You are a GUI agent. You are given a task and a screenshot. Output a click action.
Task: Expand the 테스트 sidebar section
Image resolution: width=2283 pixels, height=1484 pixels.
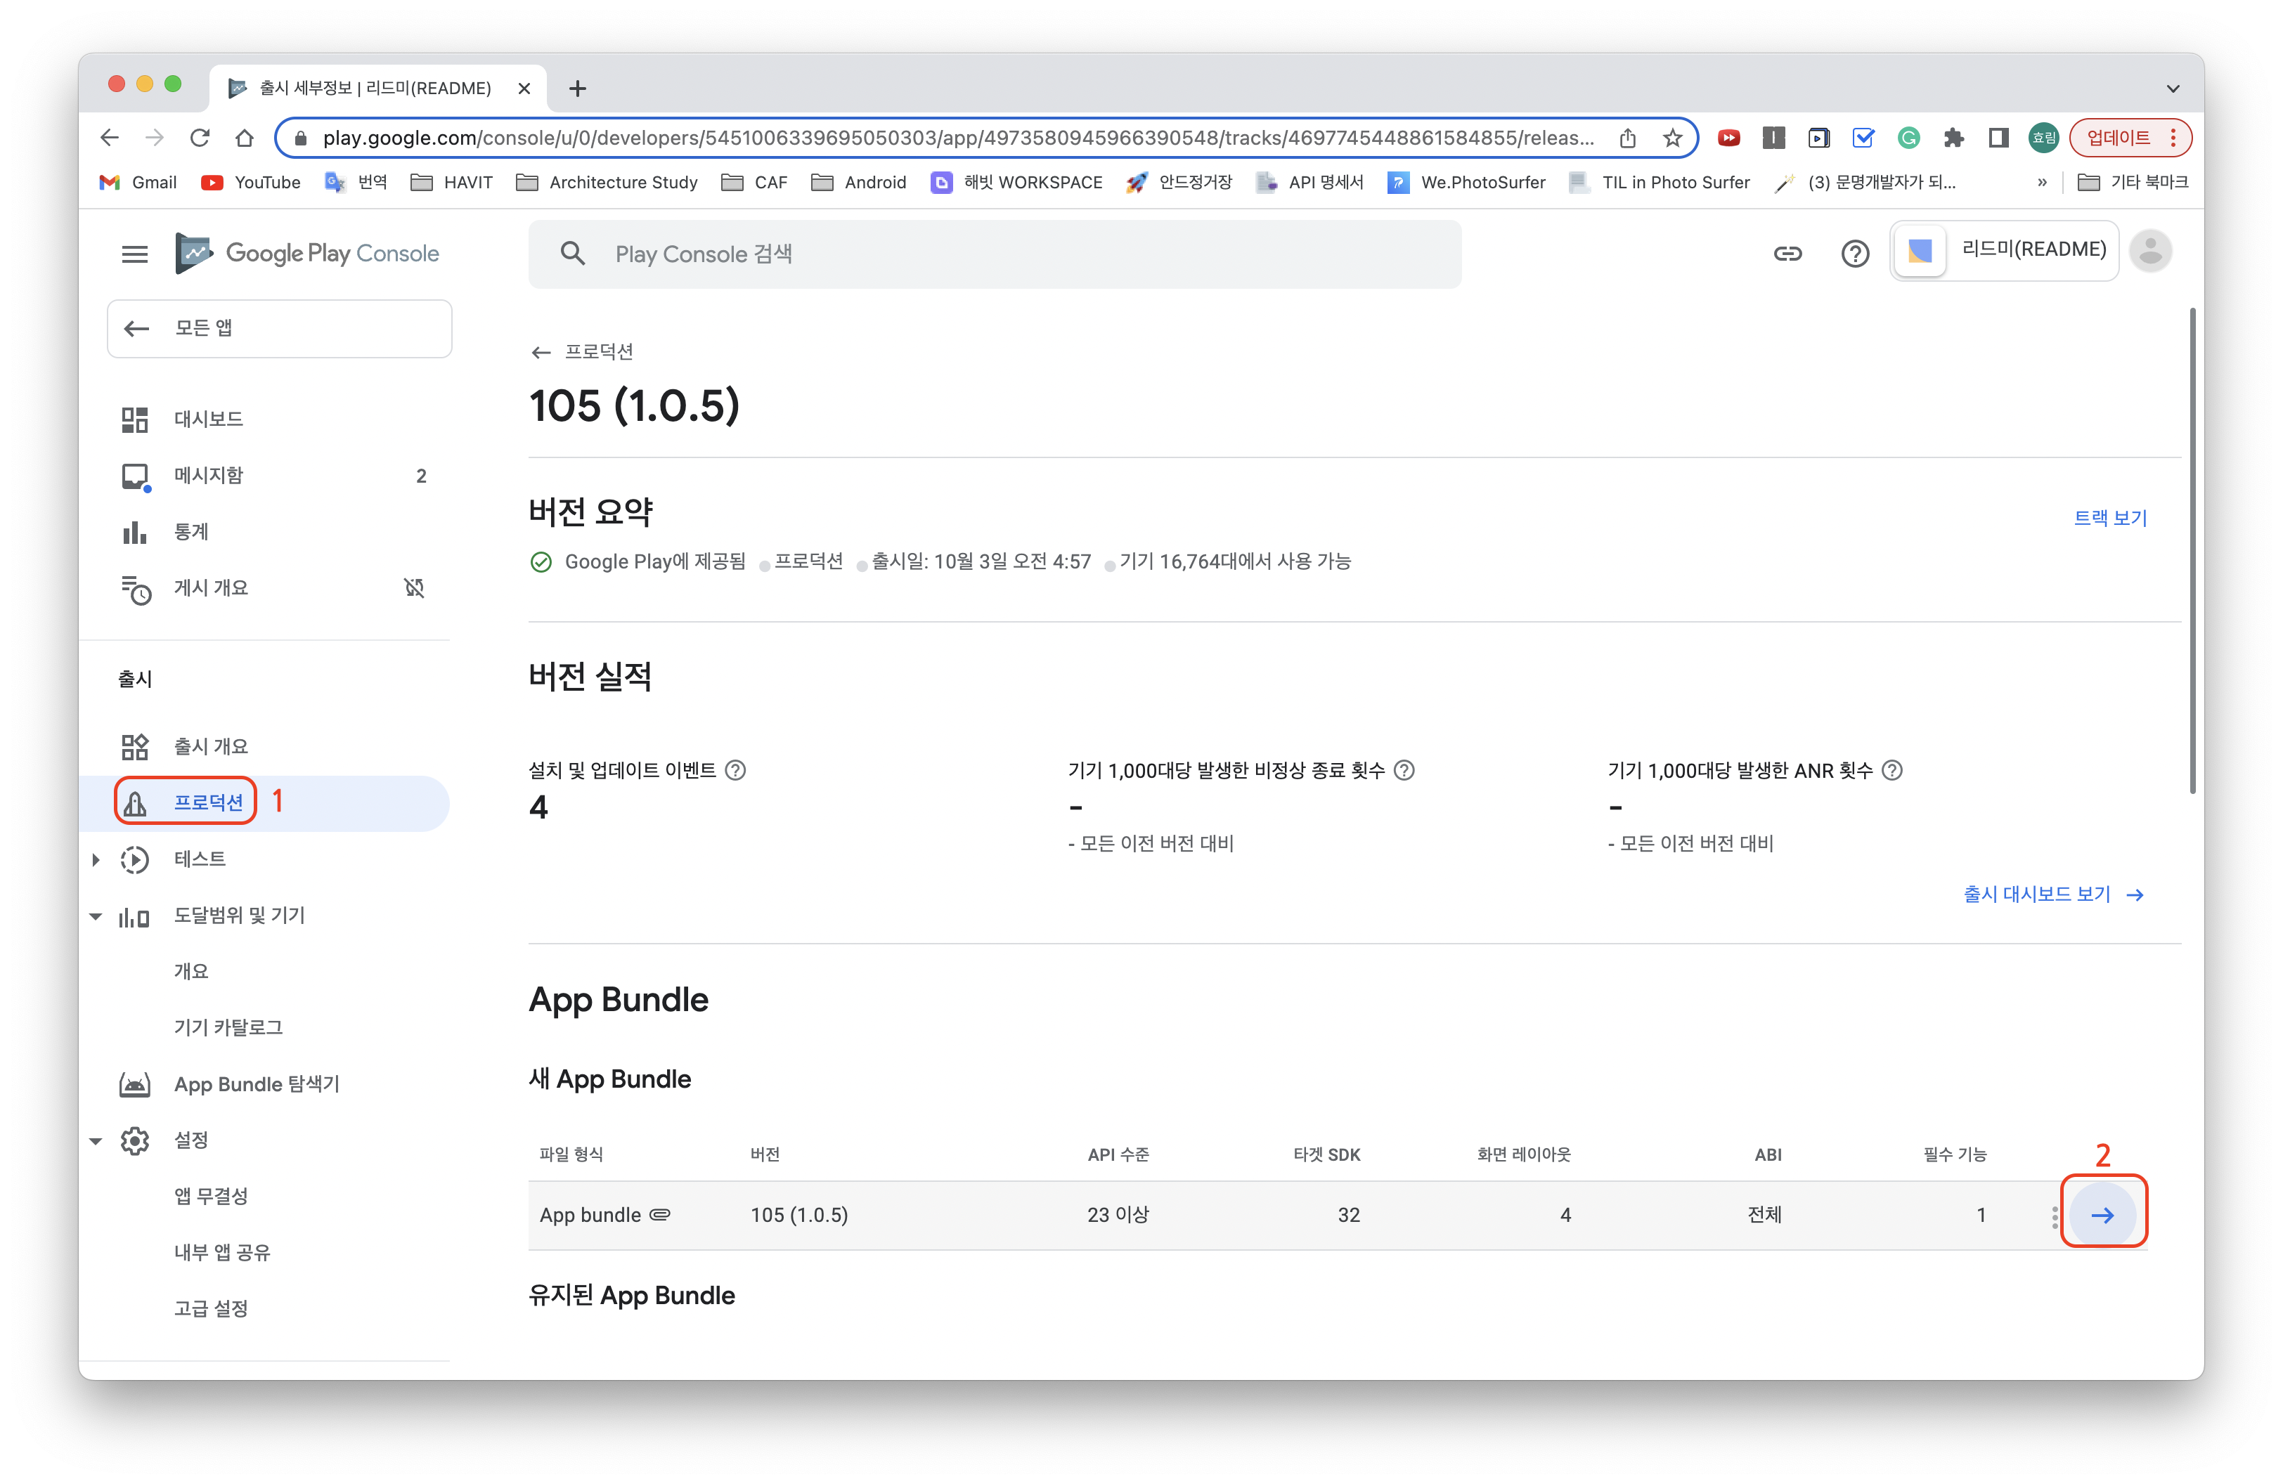[x=96, y=859]
